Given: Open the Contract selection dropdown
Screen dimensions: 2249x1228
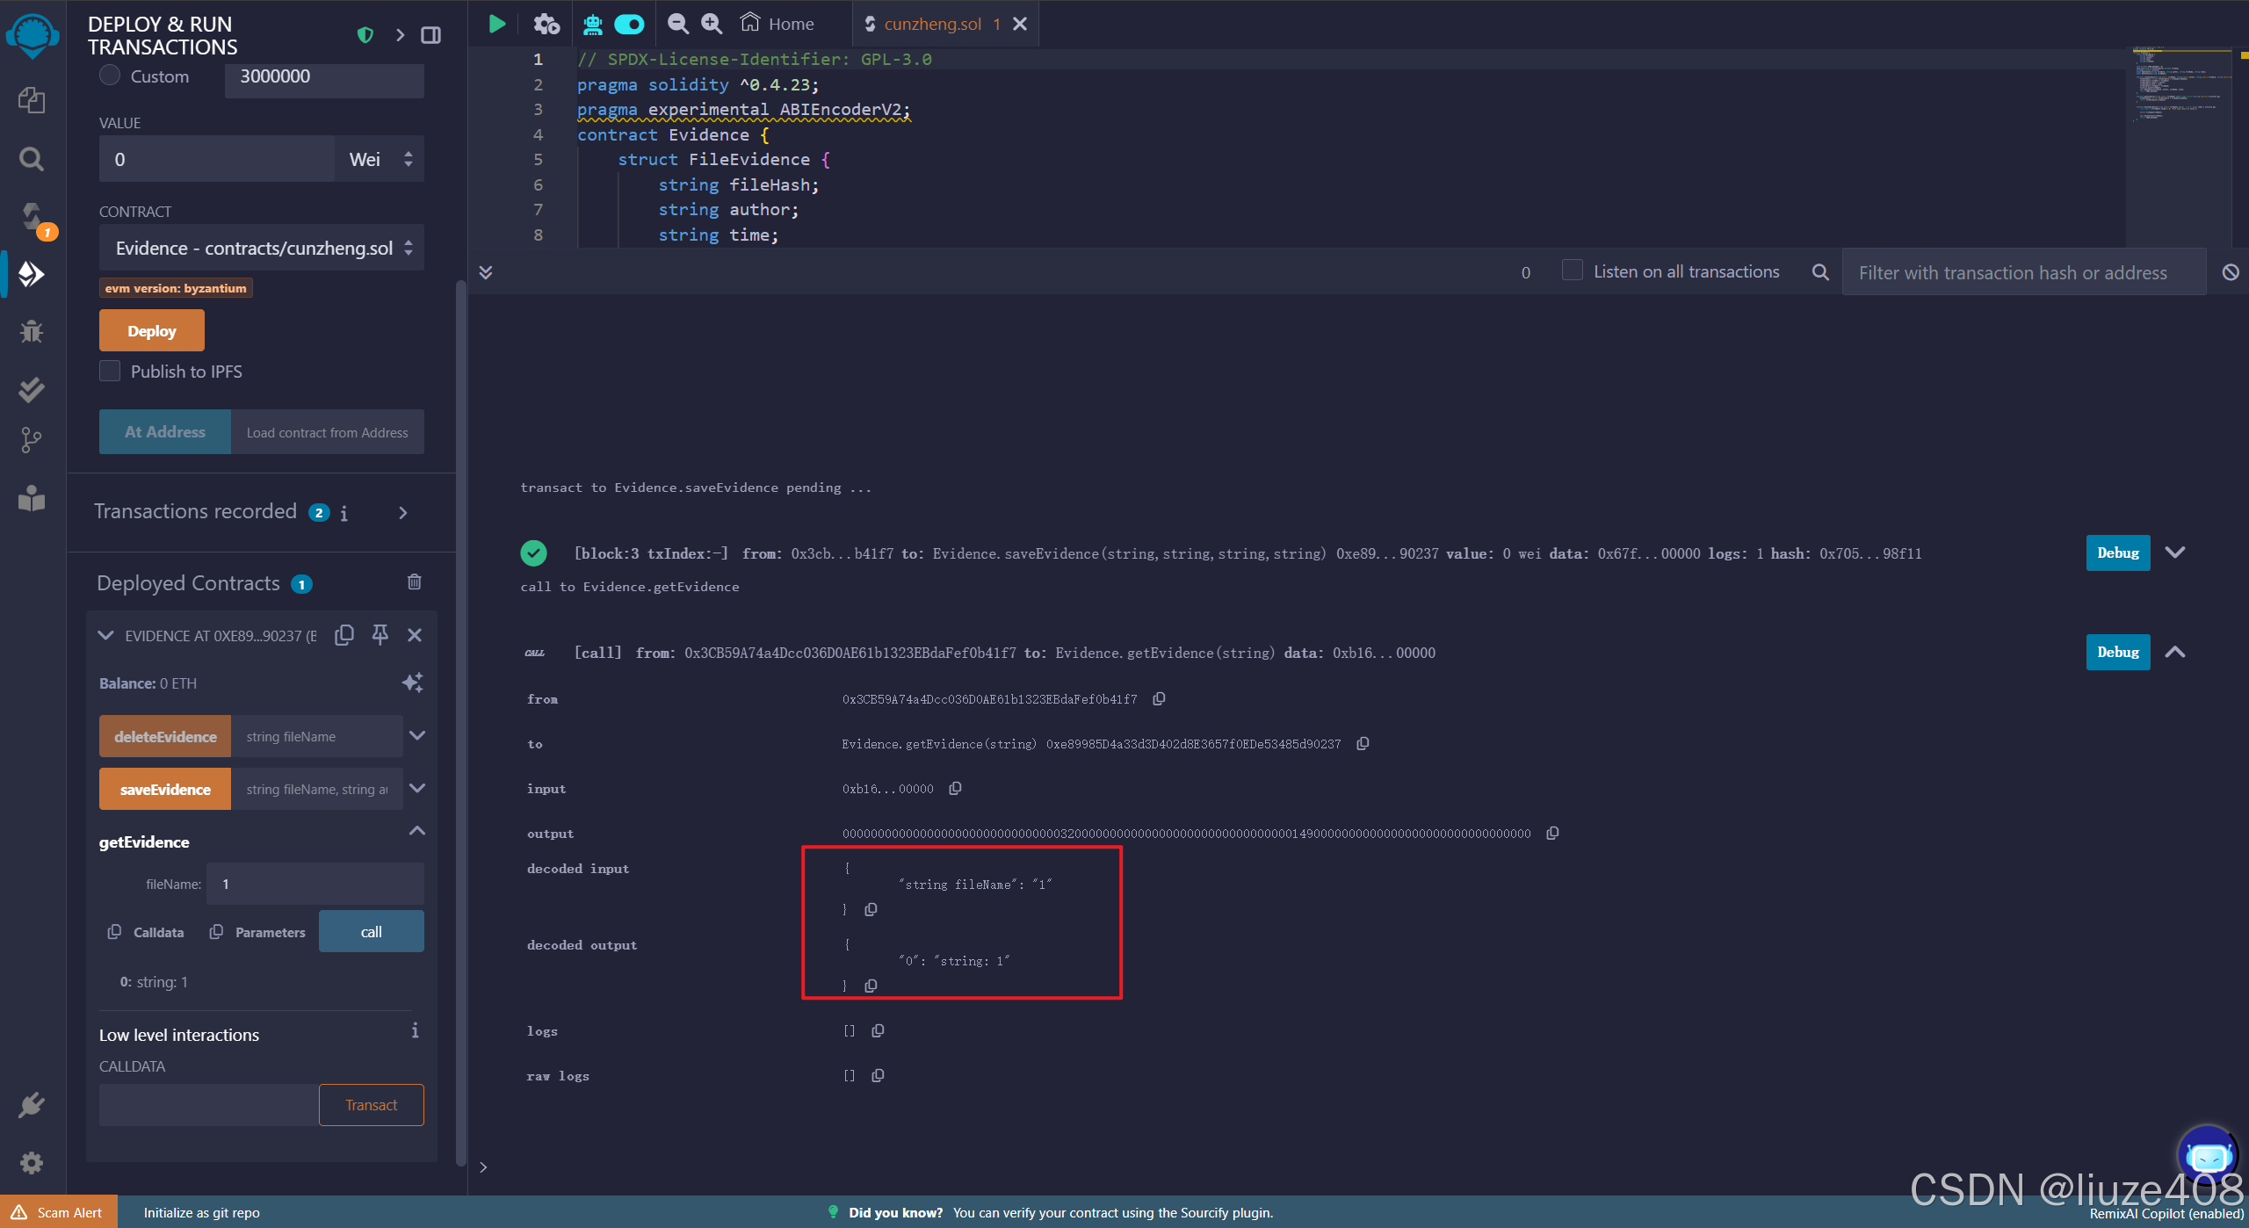Looking at the screenshot, I should [x=262, y=249].
